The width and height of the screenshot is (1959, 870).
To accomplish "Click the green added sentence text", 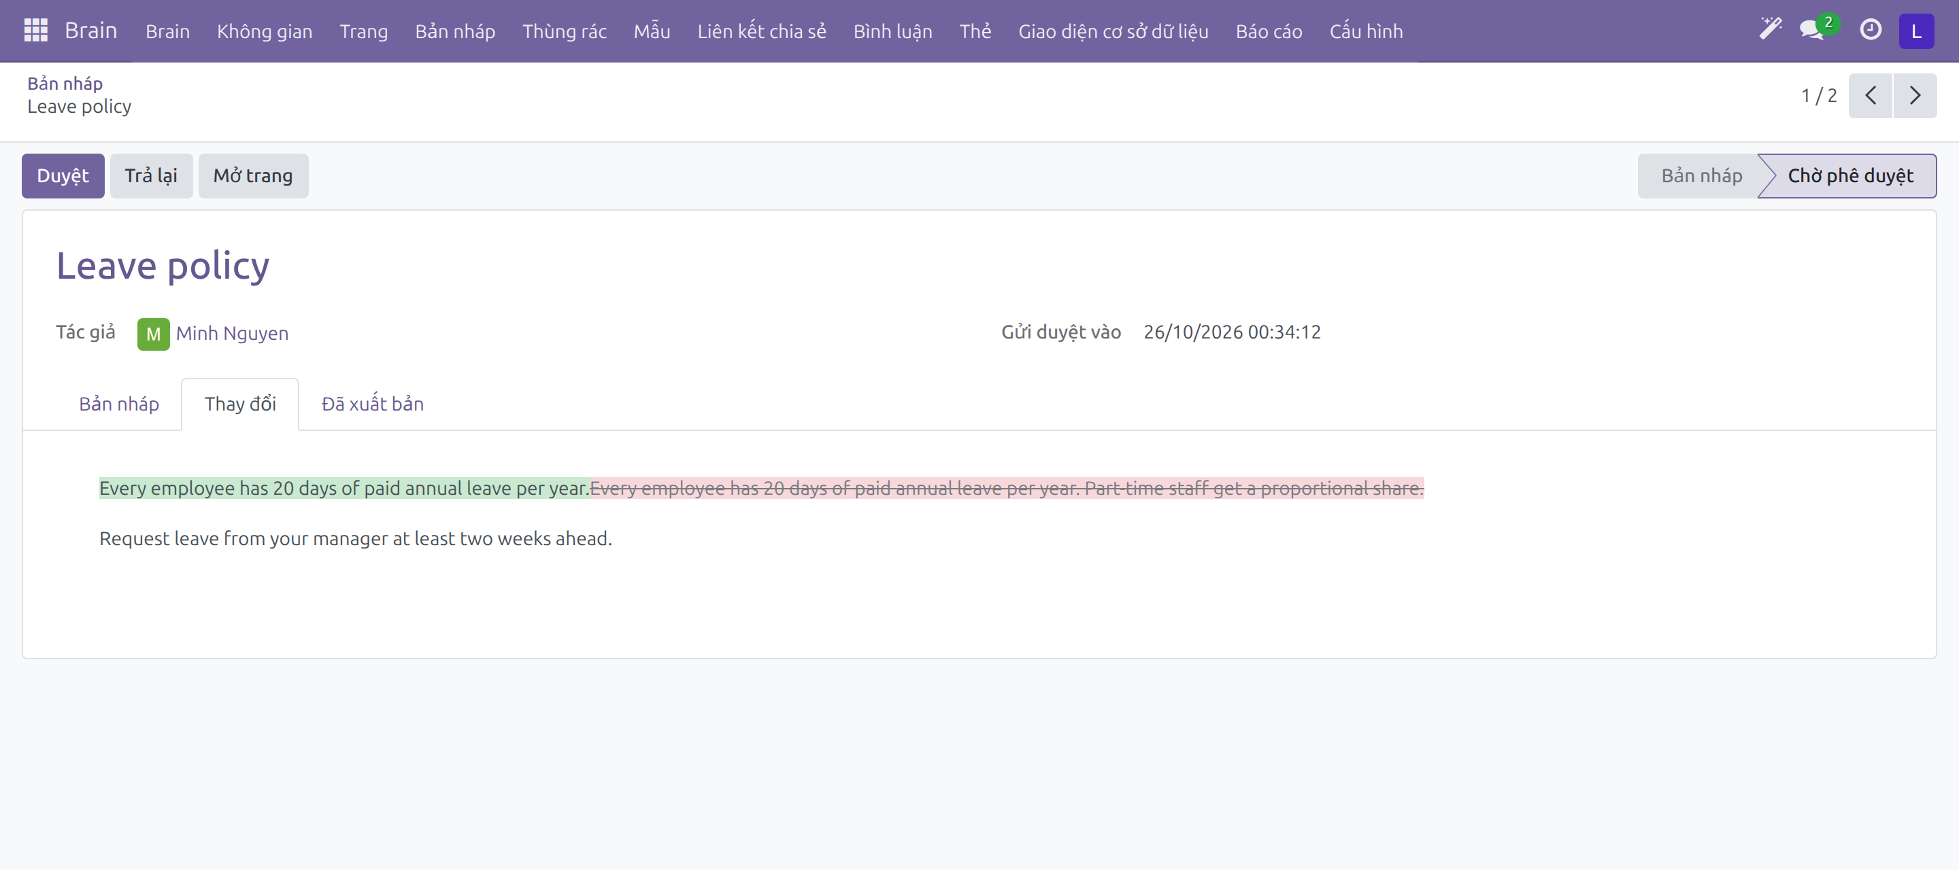I will click(344, 488).
